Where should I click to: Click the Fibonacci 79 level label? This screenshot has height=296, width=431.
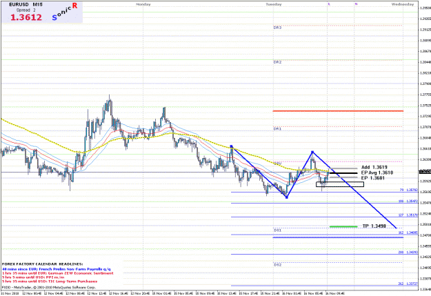coord(408,190)
